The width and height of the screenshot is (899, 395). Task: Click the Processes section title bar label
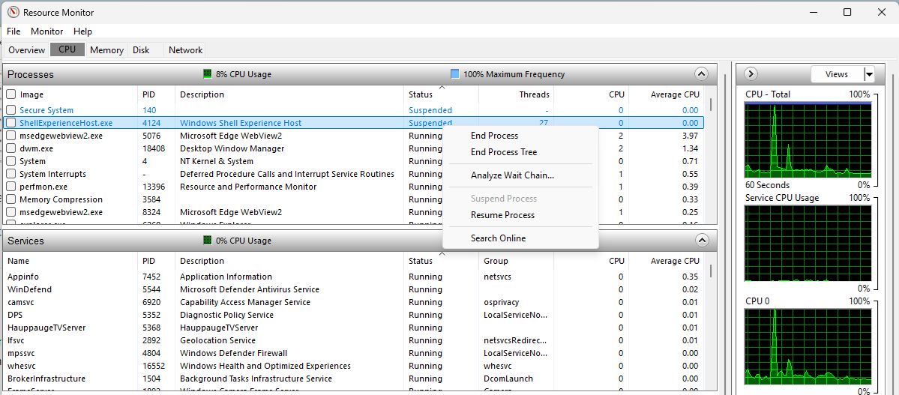pos(31,74)
